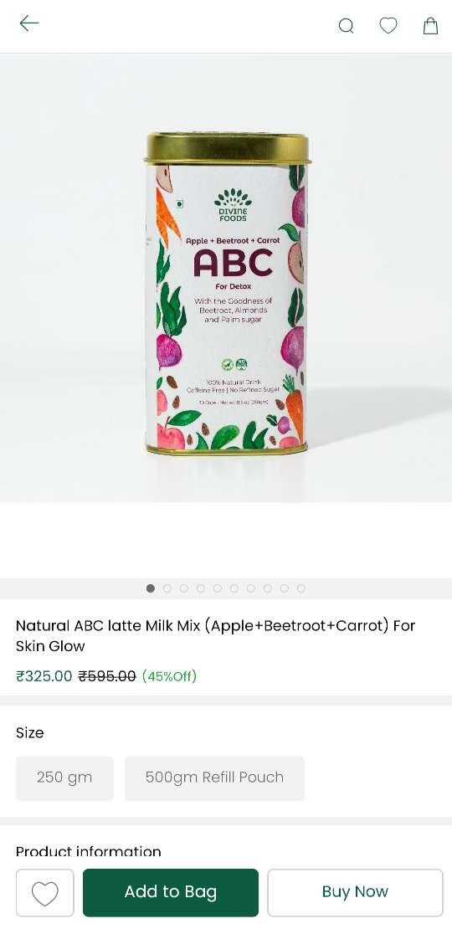Screen dimensions: 452x929
Task: Add to Bag
Action: pyautogui.click(x=171, y=892)
